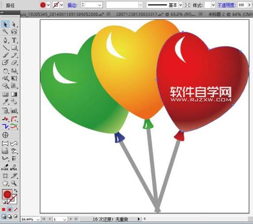
Task: Switch to the 未标题-2 document tab
Action: (230, 14)
